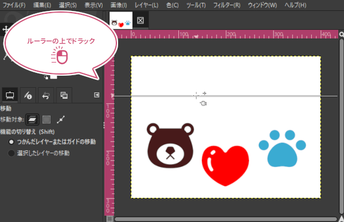Select the bear-heart-paw image thumbnail tab
The image size is (344, 222).
point(121,21)
